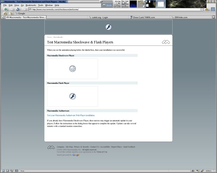The image size is (217, 173).
Task: Open the Privacy & Security footer link
Action: [81, 147]
